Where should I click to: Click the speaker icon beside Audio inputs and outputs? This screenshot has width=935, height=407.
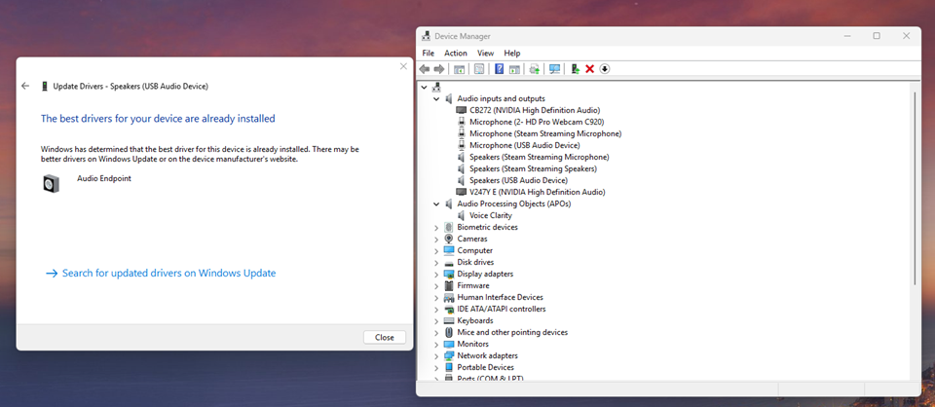point(449,98)
